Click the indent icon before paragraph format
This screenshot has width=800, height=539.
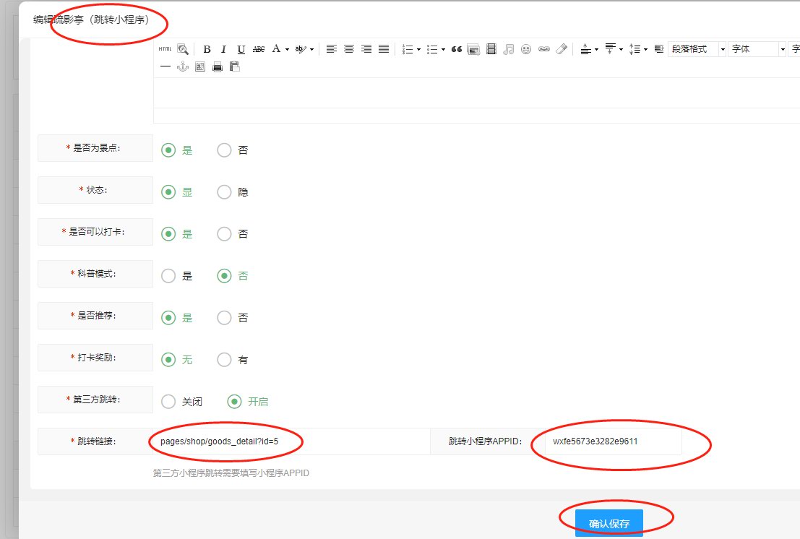(658, 49)
